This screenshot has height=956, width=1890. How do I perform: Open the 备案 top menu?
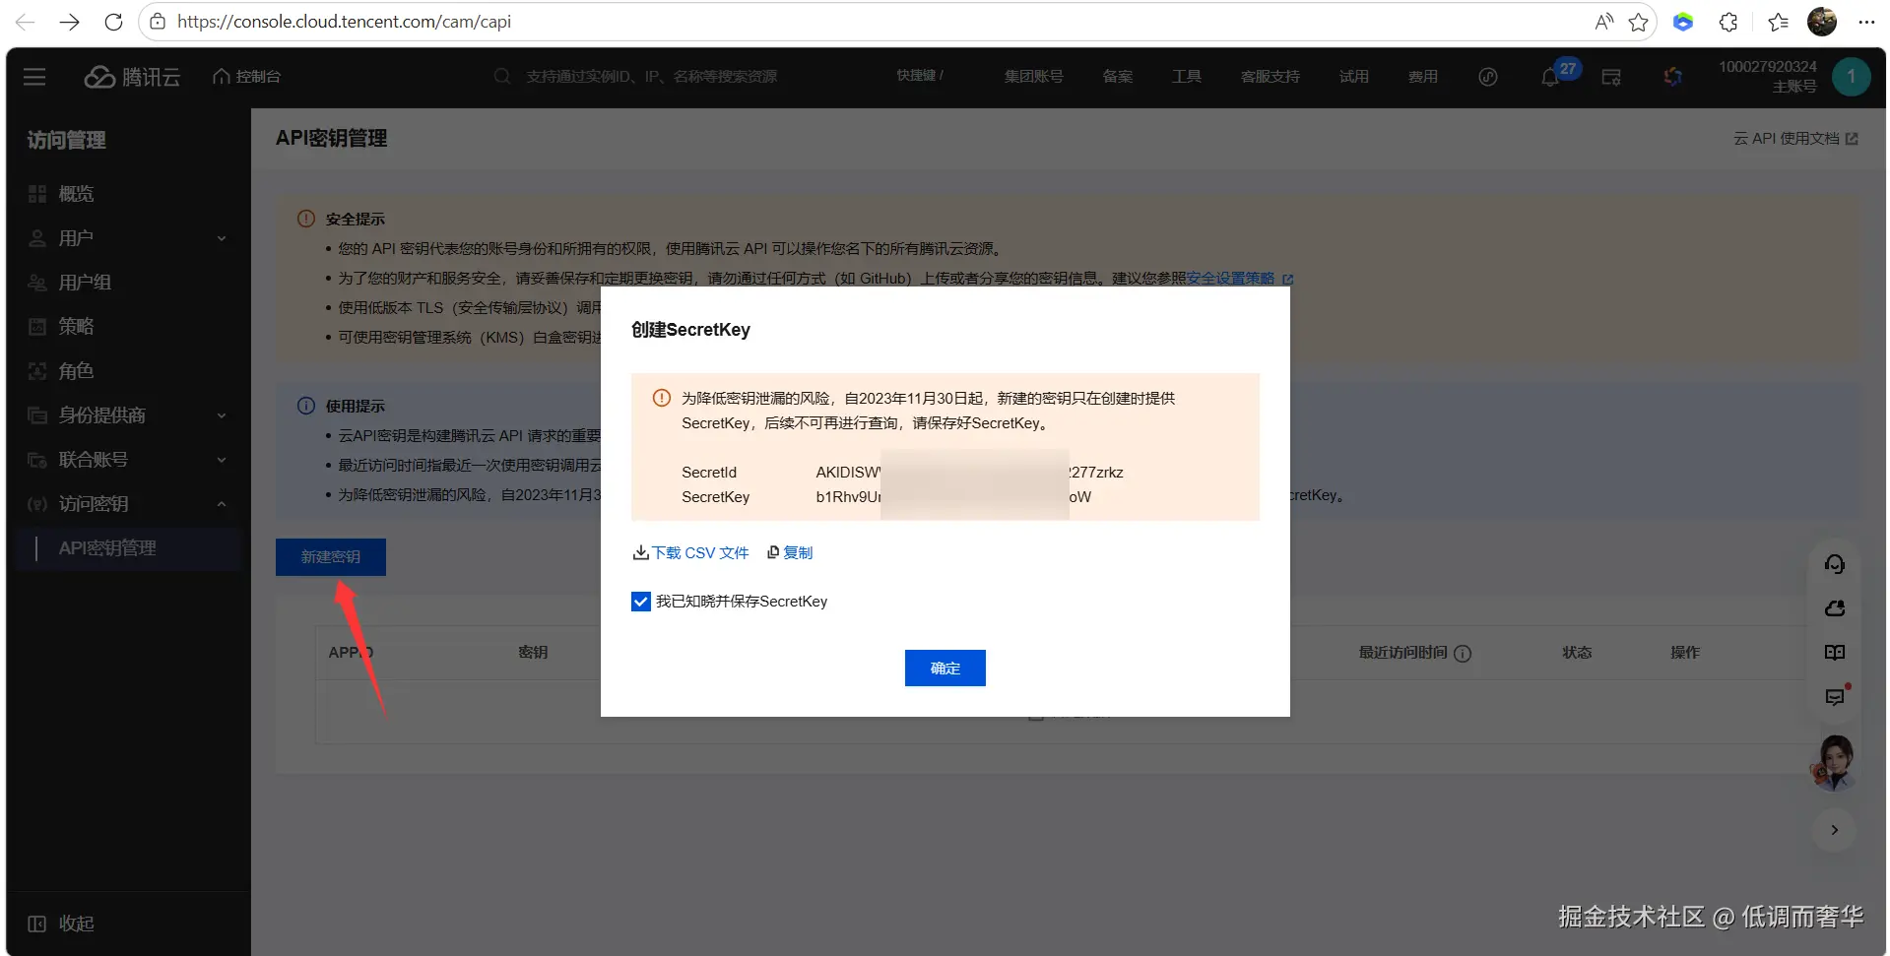pyautogui.click(x=1117, y=77)
